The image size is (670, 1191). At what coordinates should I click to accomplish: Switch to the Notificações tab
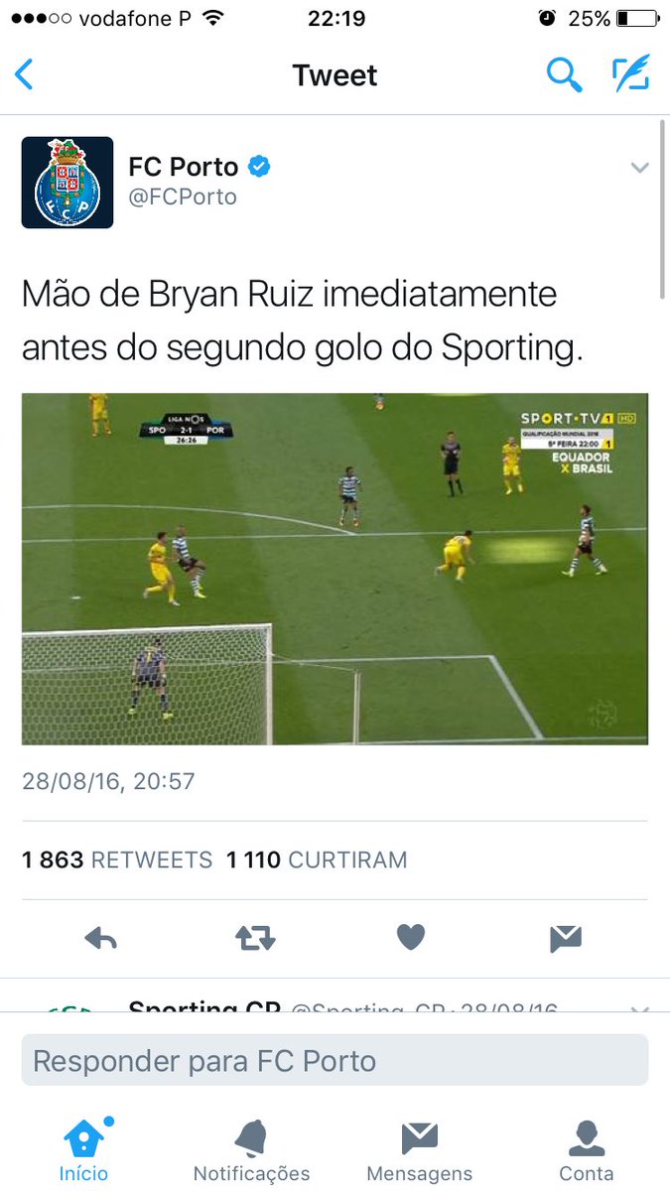(x=251, y=1150)
